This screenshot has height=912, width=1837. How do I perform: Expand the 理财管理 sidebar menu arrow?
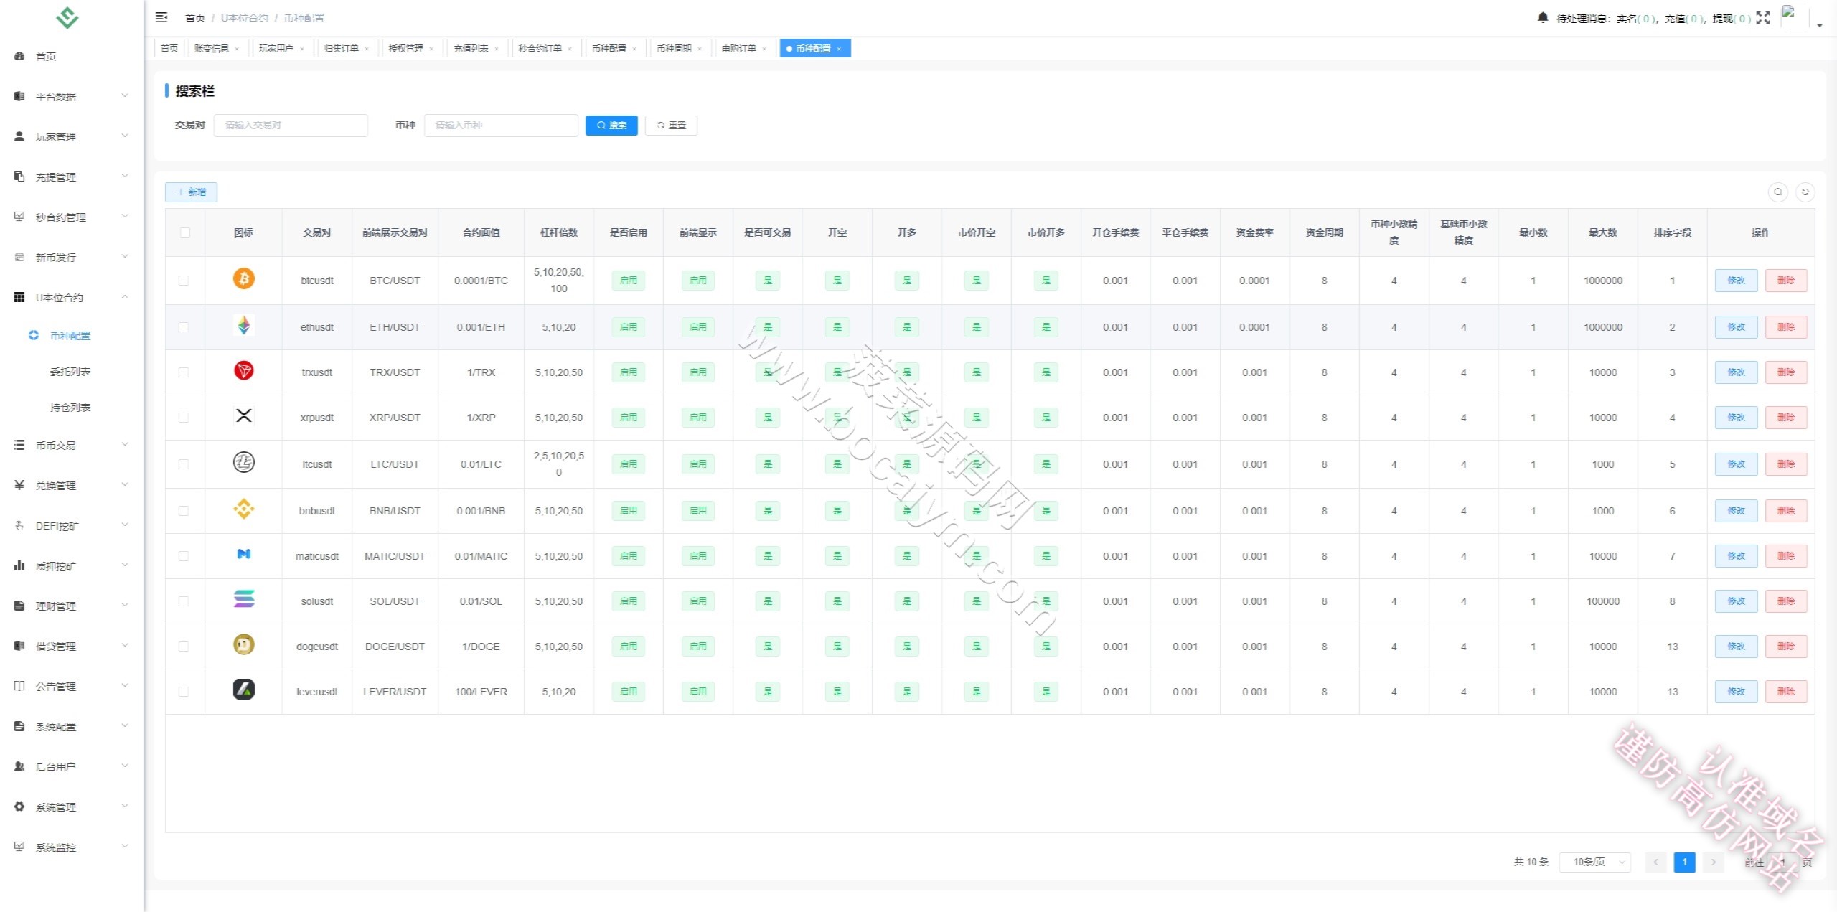tap(125, 606)
